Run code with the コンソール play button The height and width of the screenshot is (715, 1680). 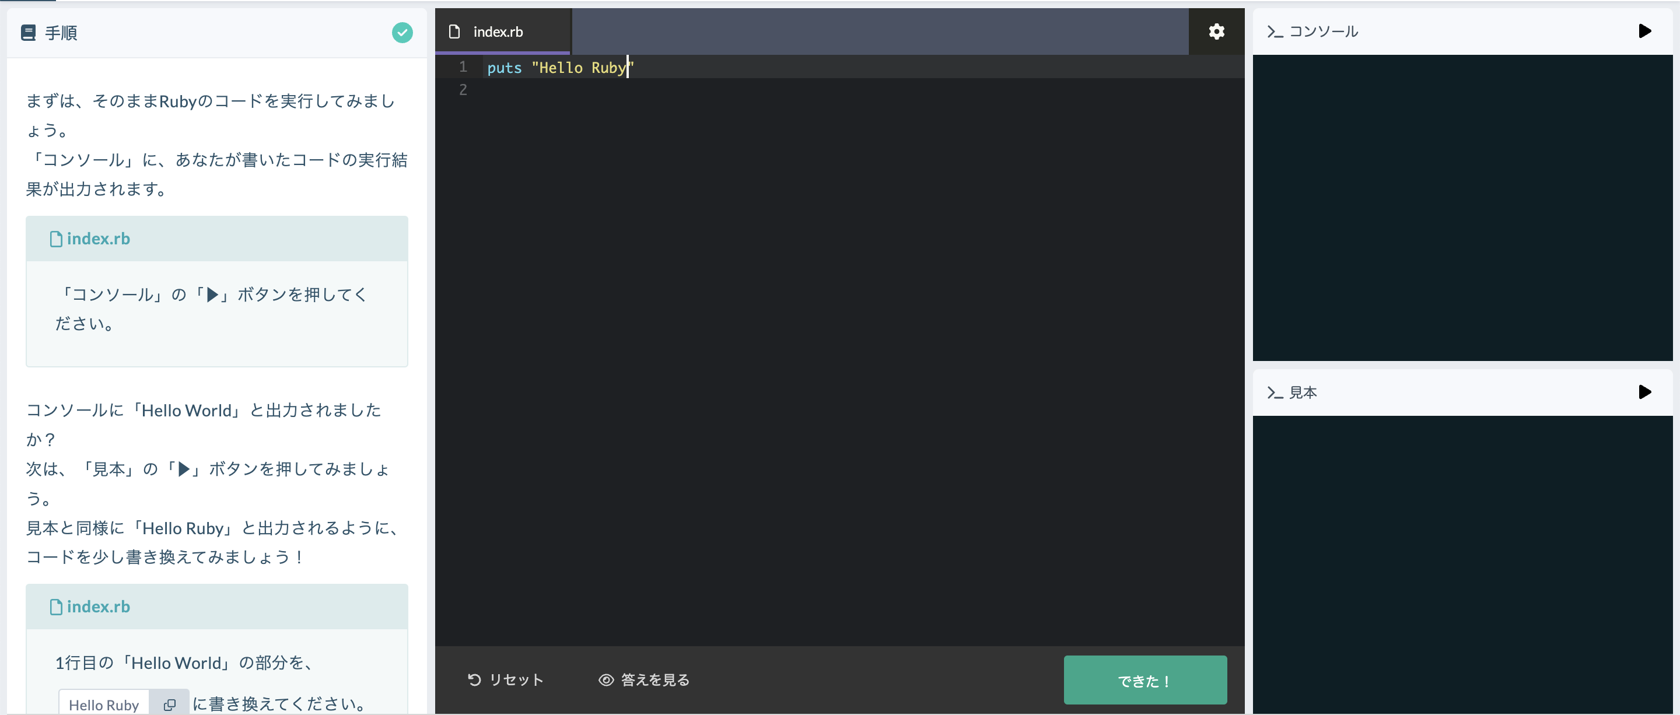point(1644,31)
